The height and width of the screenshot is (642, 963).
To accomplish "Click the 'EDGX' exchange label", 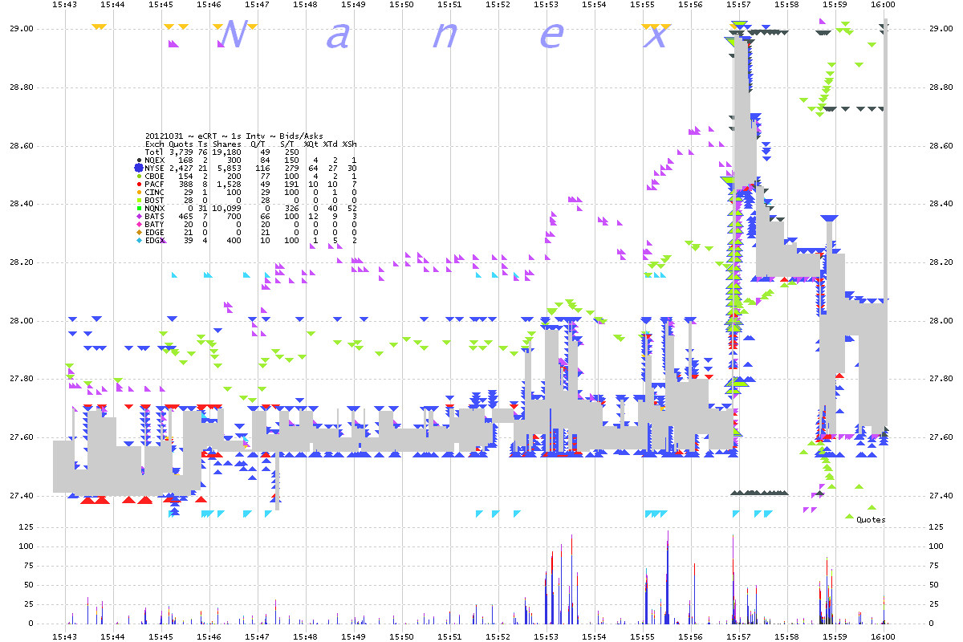I will pos(154,241).
